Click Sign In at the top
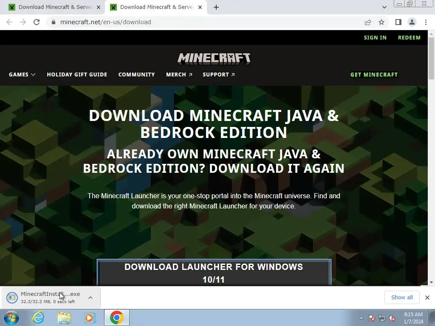This screenshot has width=435, height=326. (x=375, y=38)
